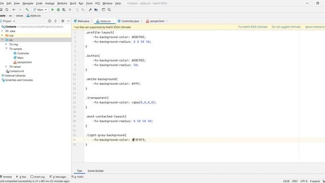Navigate back with the left arrow icon

[14, 10]
